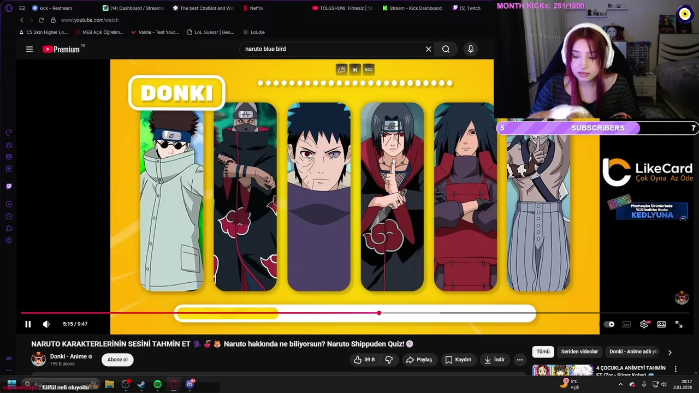Image resolution: width=699 pixels, height=393 pixels.
Task: Go to YouTube Premium home logo
Action: pos(61,49)
